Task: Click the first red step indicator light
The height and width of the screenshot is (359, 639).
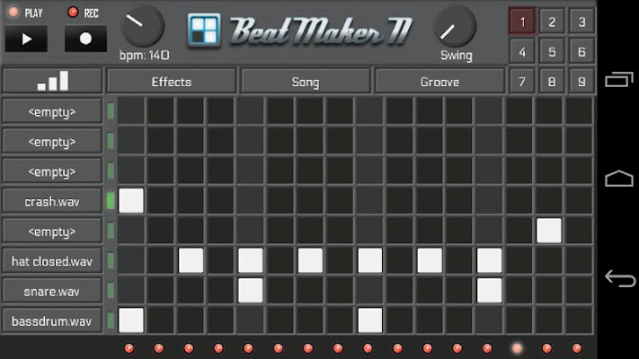Action: click(129, 348)
